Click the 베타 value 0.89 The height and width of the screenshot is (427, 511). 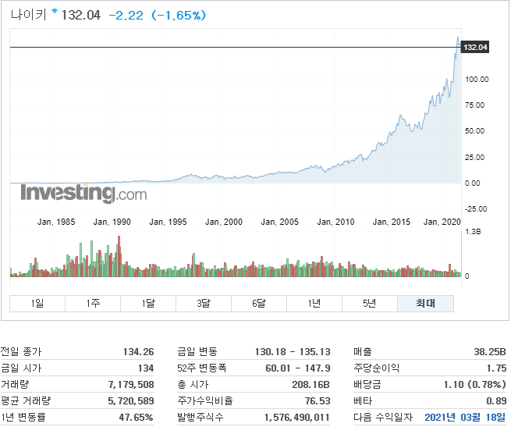point(496,400)
